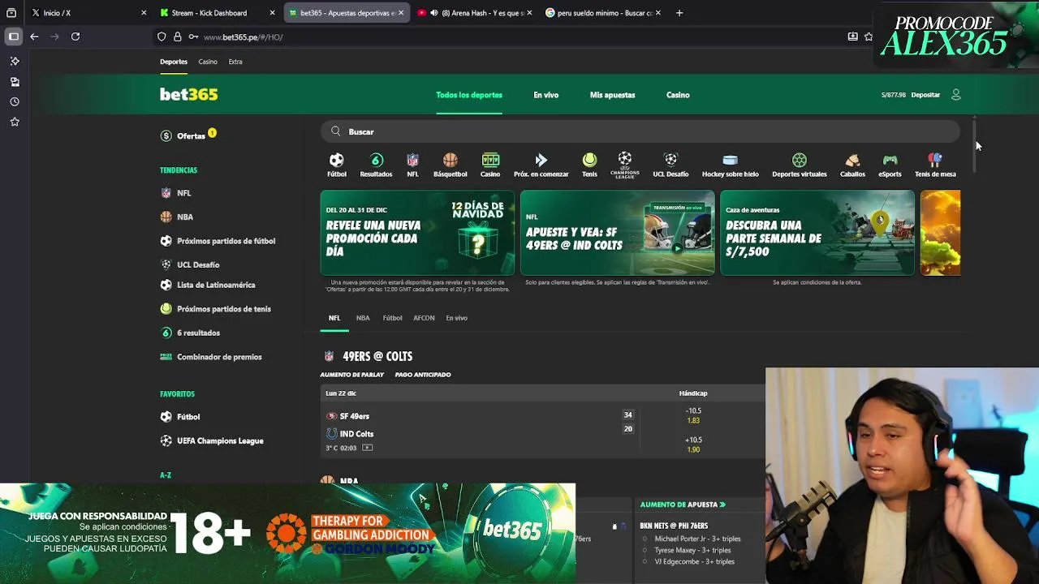The image size is (1039, 584).
Task: Open the sidebar AI sparkle icon
Action: click(15, 62)
